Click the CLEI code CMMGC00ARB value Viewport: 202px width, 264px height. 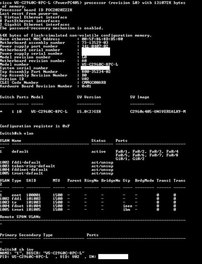click(94, 83)
